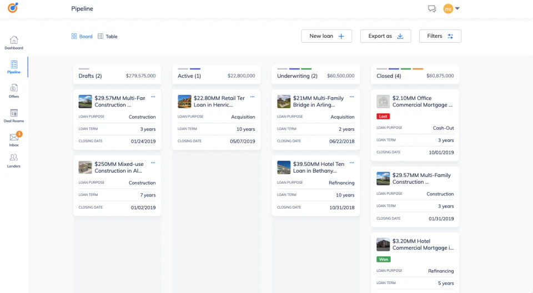Image resolution: width=533 pixels, height=293 pixels.
Task: Open the Offers section icon
Action: coord(14,90)
